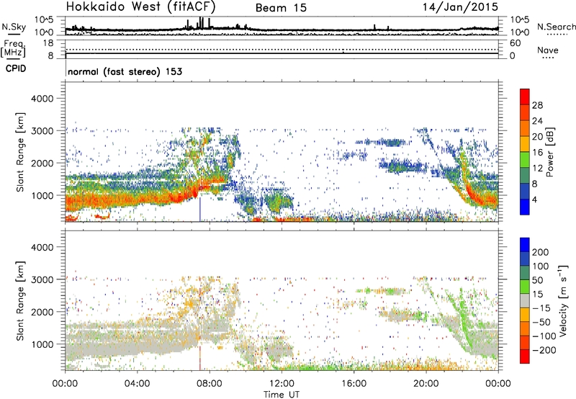
Task: Click the −200 label on velocity colorbar
Action: 544,350
